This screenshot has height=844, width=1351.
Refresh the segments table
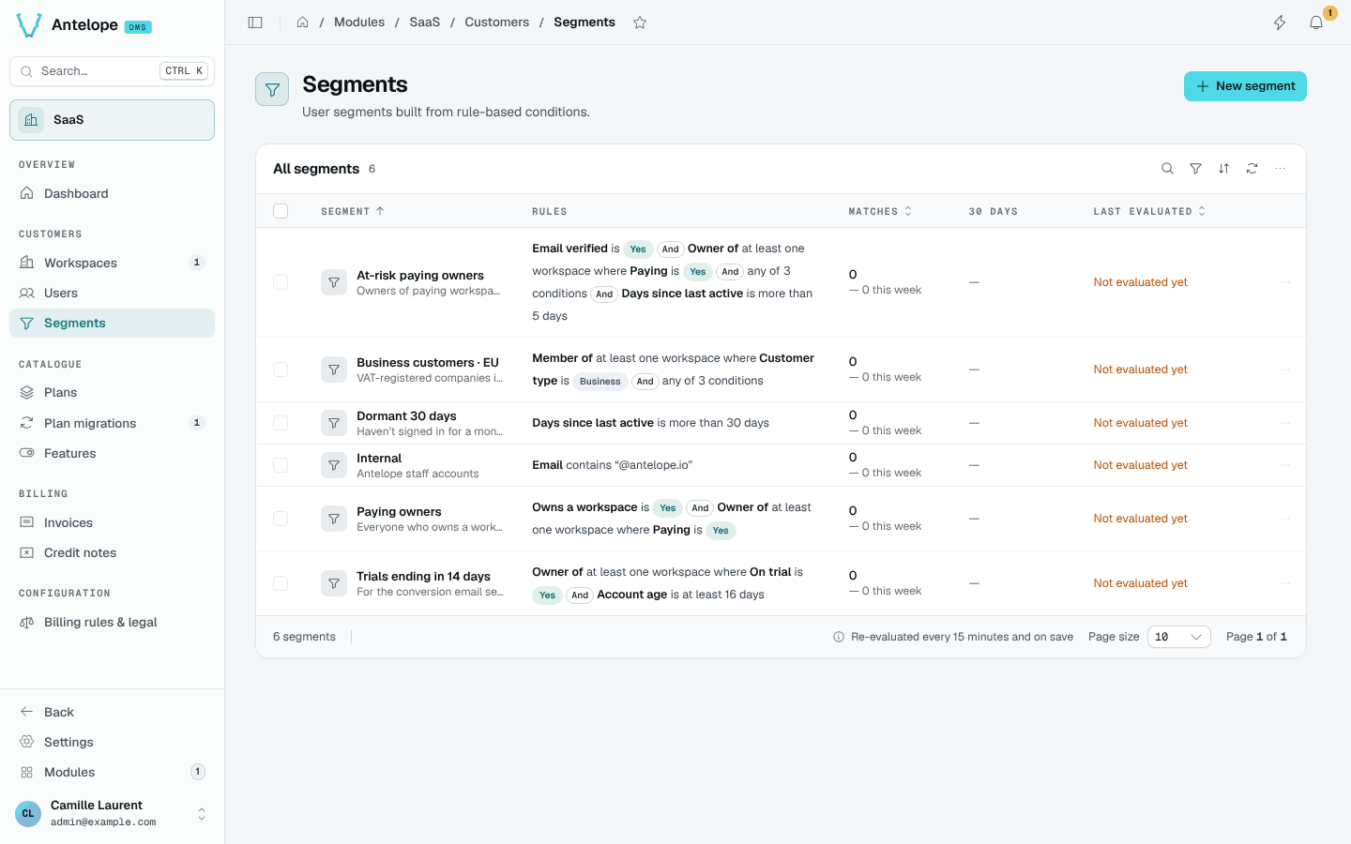[x=1252, y=169]
